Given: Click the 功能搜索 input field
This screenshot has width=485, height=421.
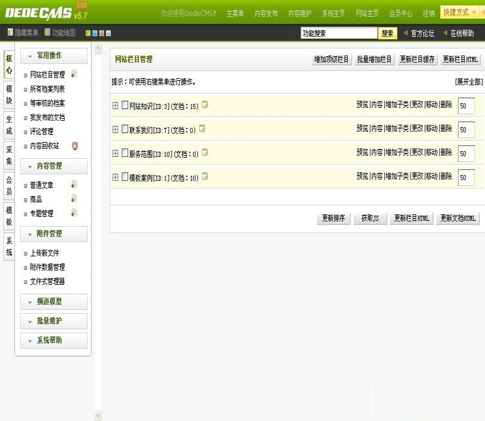Looking at the screenshot, I should coord(339,33).
